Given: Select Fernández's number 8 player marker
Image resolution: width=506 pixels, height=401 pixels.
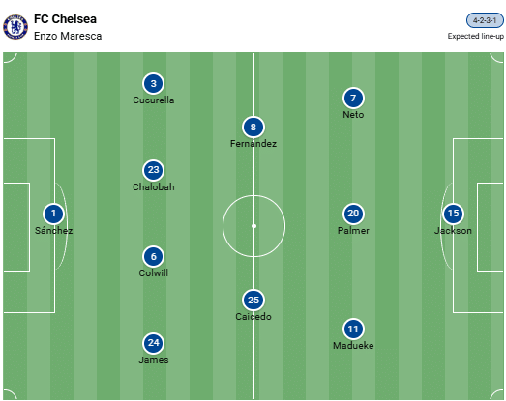Looking at the screenshot, I should click(x=253, y=127).
